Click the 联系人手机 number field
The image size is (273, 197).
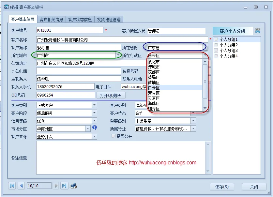click(x=65, y=86)
